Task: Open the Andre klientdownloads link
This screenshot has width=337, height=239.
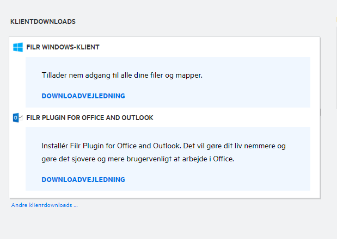Action: tap(44, 205)
